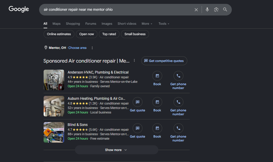The height and width of the screenshot is (162, 273).
Task: Open Auburn Heating listing thumbnail
Action: pos(54,106)
